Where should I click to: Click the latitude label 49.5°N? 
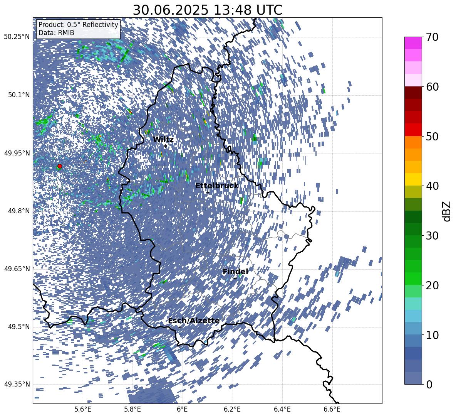[18, 326]
